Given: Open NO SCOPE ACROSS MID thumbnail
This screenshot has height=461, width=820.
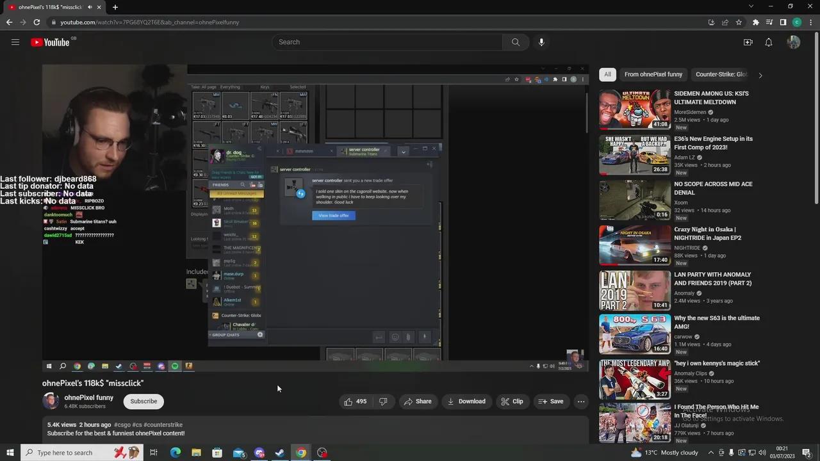Looking at the screenshot, I should pyautogui.click(x=635, y=200).
